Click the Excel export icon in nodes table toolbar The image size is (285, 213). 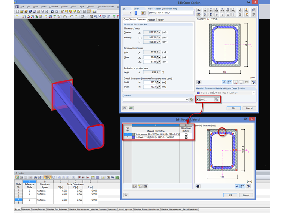117,177
